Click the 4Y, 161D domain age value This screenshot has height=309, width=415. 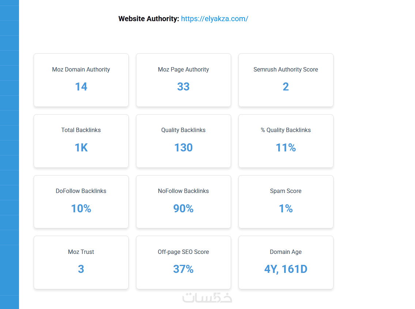click(286, 269)
